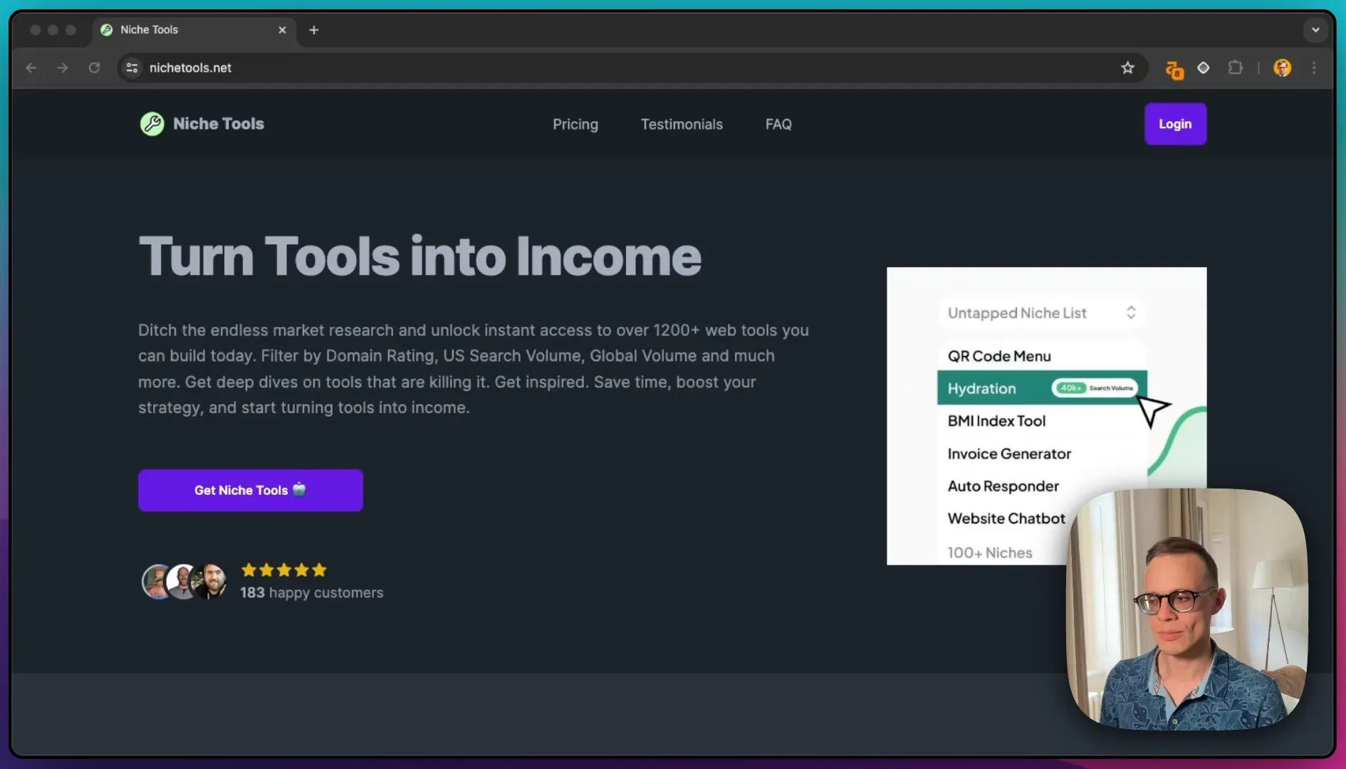Click the 183 happy customers text

312,592
